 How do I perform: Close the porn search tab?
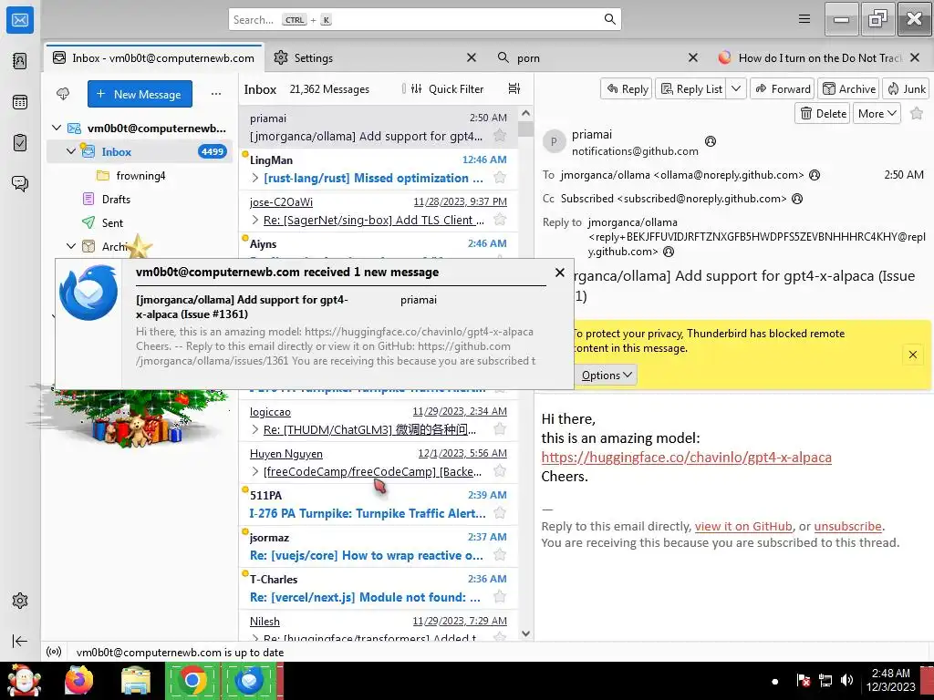point(693,57)
